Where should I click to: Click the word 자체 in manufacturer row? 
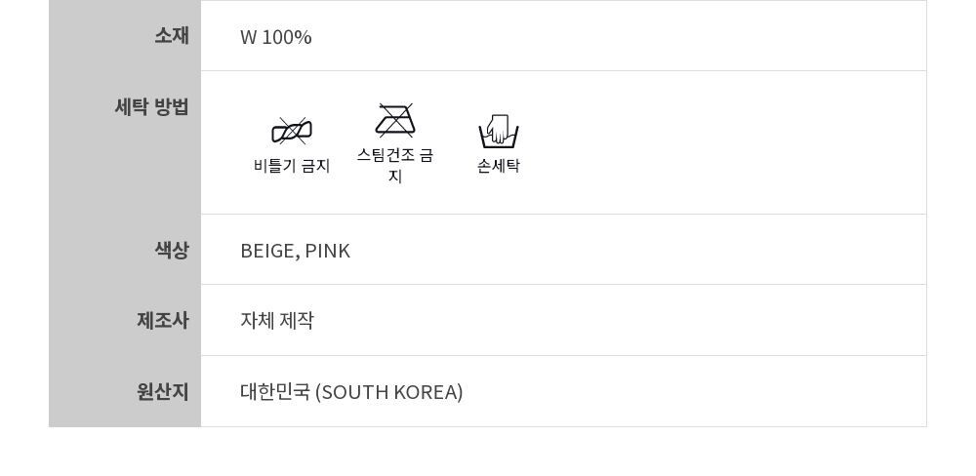point(257,321)
